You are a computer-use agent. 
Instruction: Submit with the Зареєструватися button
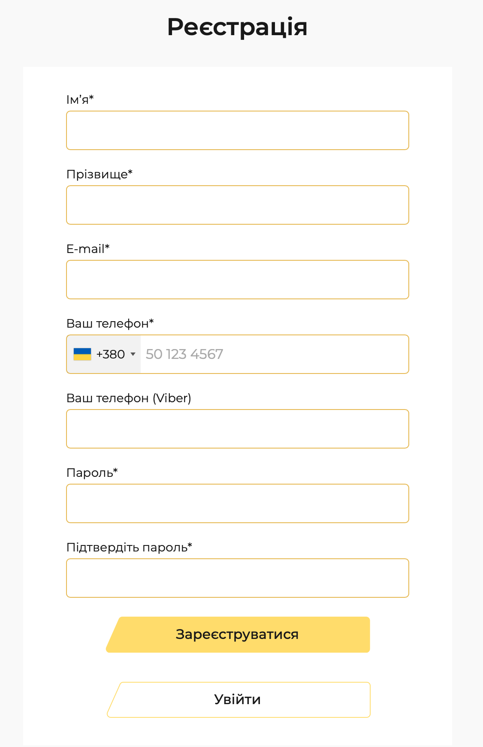click(238, 635)
